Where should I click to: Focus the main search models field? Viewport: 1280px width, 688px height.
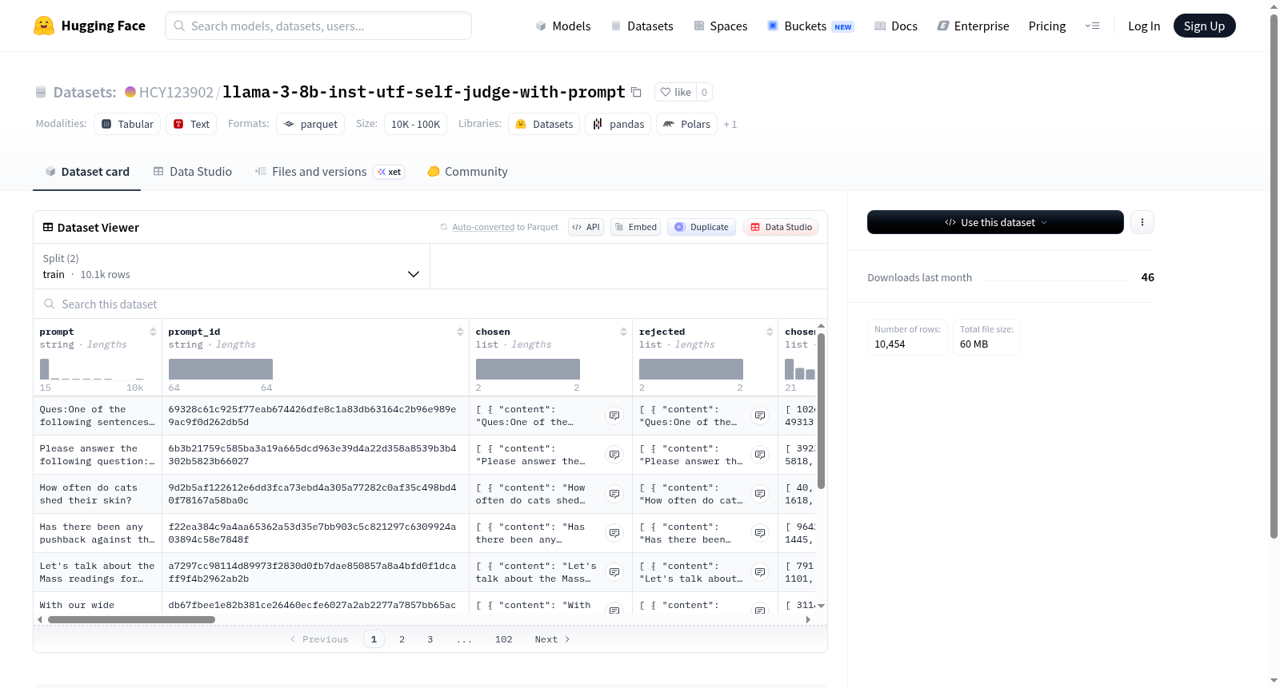pos(318,26)
